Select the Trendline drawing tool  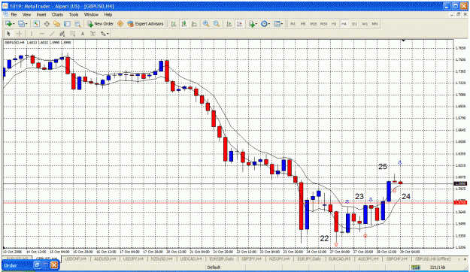(x=52, y=34)
